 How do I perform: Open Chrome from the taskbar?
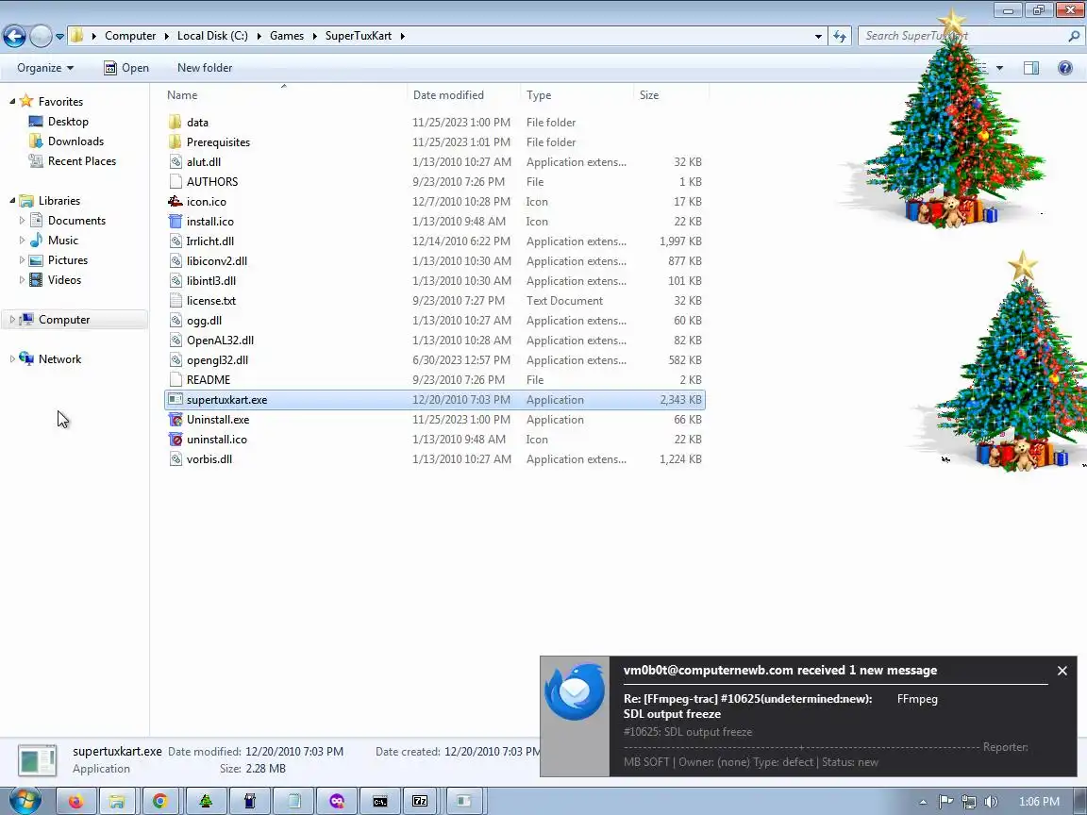tap(160, 801)
